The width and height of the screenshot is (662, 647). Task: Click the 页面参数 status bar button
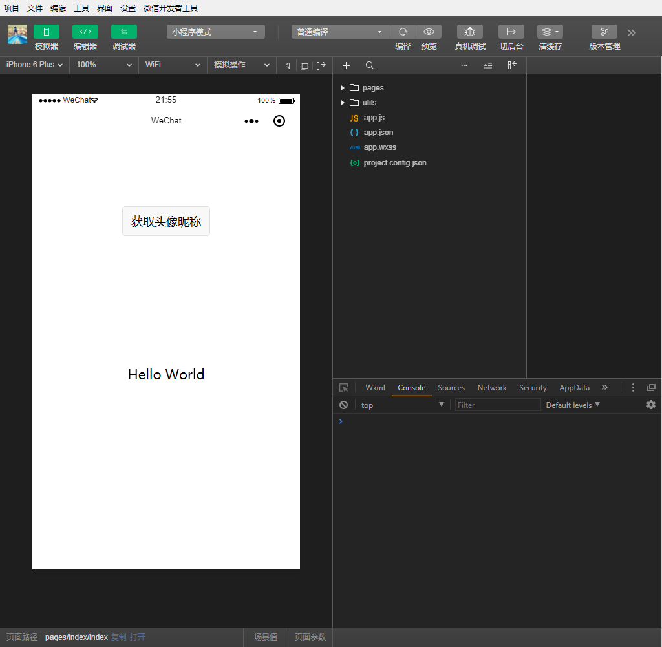pos(310,637)
